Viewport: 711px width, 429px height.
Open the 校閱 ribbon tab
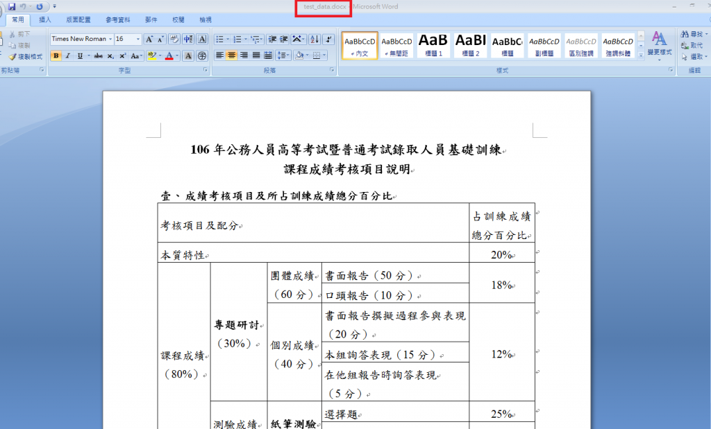(x=178, y=20)
